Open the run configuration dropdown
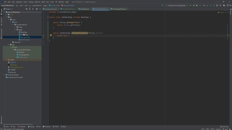 [177, 5]
